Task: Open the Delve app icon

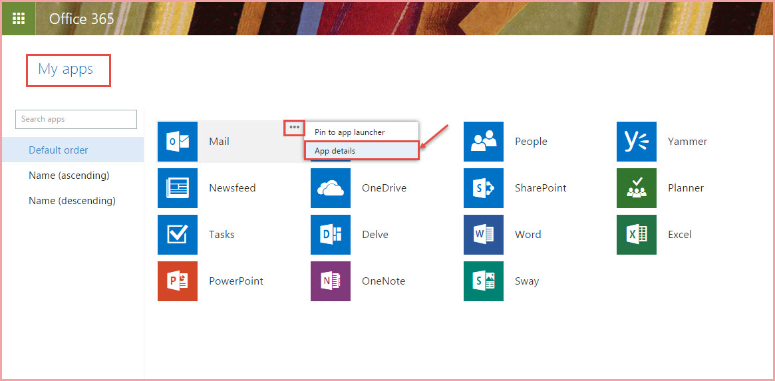Action: coord(331,234)
